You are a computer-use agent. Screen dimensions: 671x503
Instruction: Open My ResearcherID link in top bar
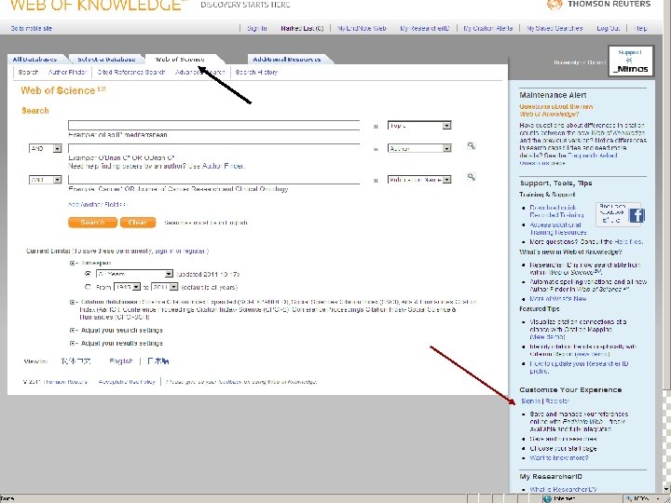(x=425, y=28)
